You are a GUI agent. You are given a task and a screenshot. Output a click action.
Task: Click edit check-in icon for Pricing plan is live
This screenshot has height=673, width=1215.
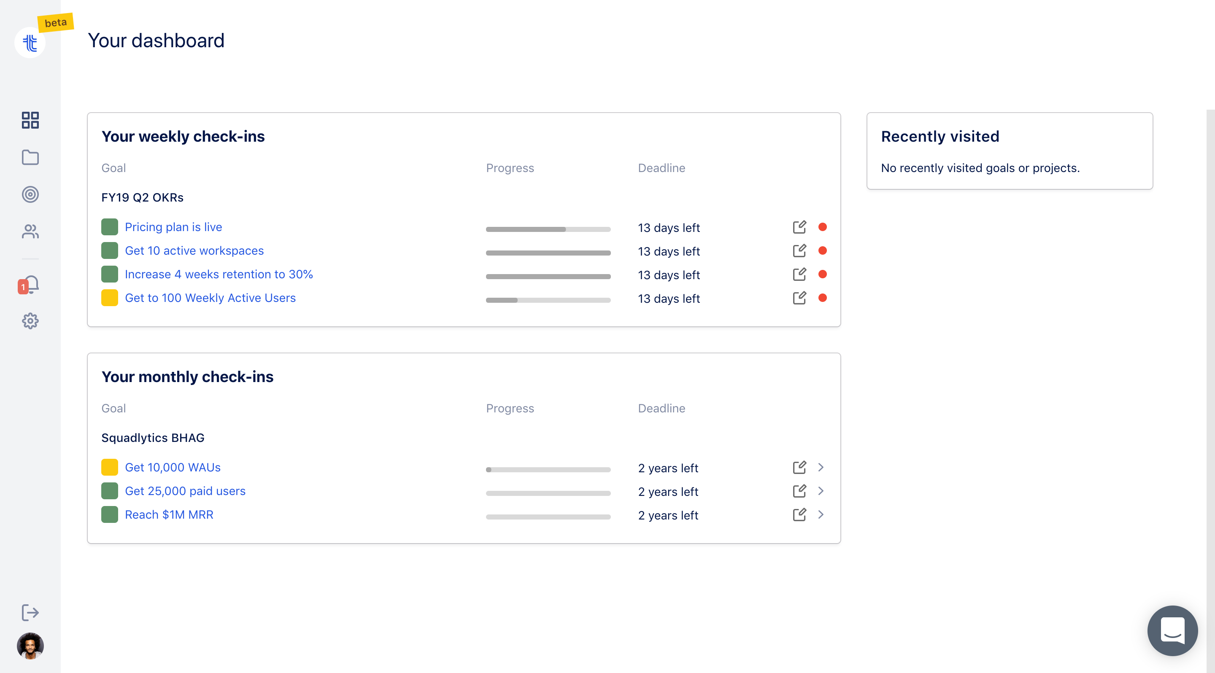coord(799,227)
